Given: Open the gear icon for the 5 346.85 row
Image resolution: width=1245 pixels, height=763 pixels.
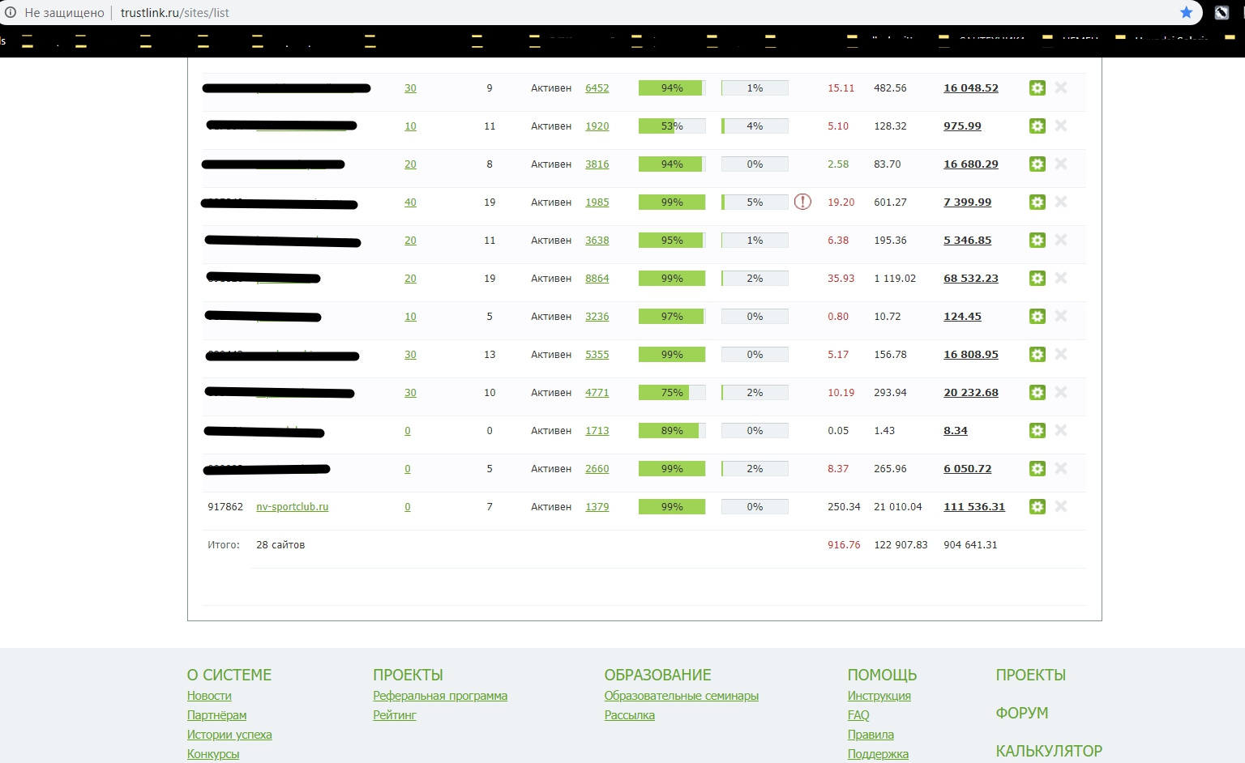Looking at the screenshot, I should pyautogui.click(x=1037, y=240).
